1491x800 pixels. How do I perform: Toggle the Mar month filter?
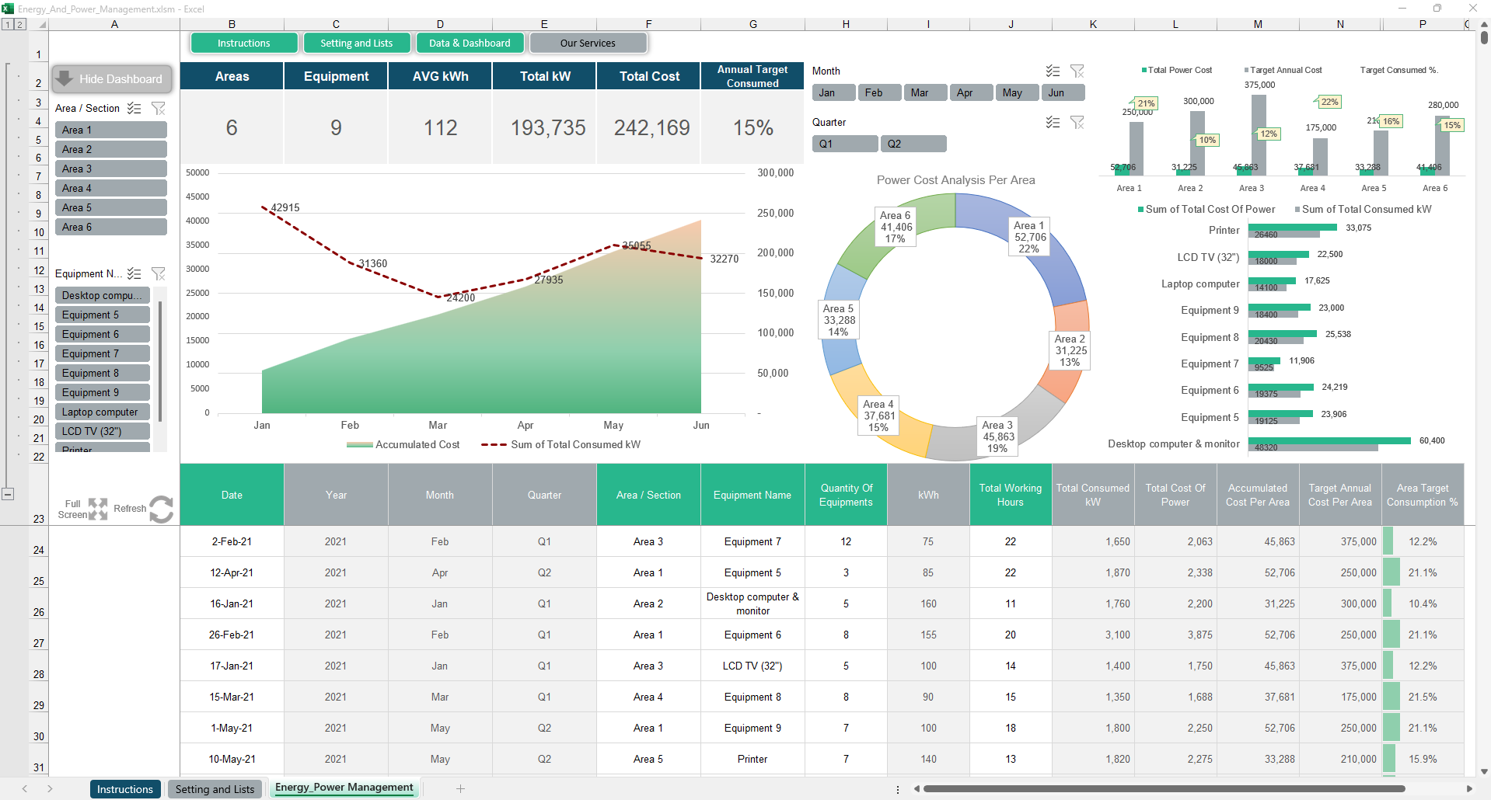(926, 92)
